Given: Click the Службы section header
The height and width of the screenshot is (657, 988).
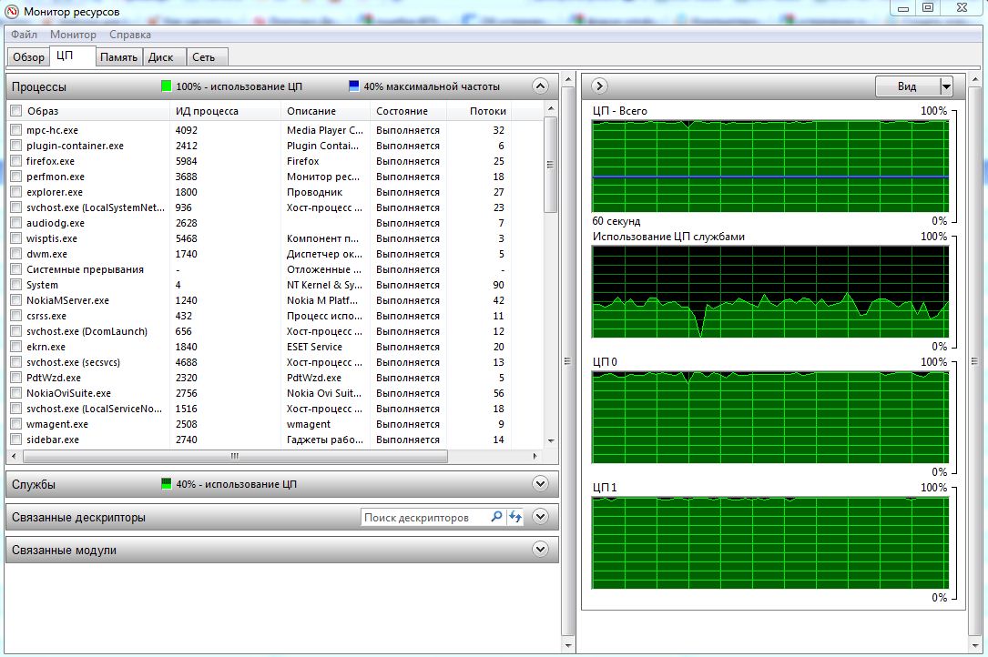Looking at the screenshot, I should pyautogui.click(x=281, y=484).
